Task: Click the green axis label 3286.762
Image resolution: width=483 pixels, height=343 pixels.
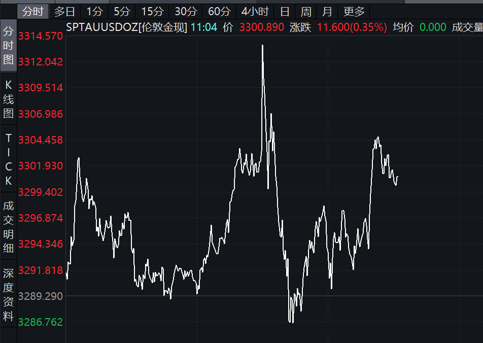Action: pyautogui.click(x=41, y=322)
